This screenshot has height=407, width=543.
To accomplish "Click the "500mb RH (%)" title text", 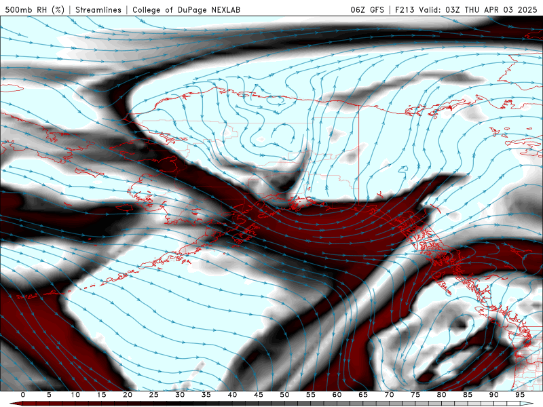I will 35,9.
